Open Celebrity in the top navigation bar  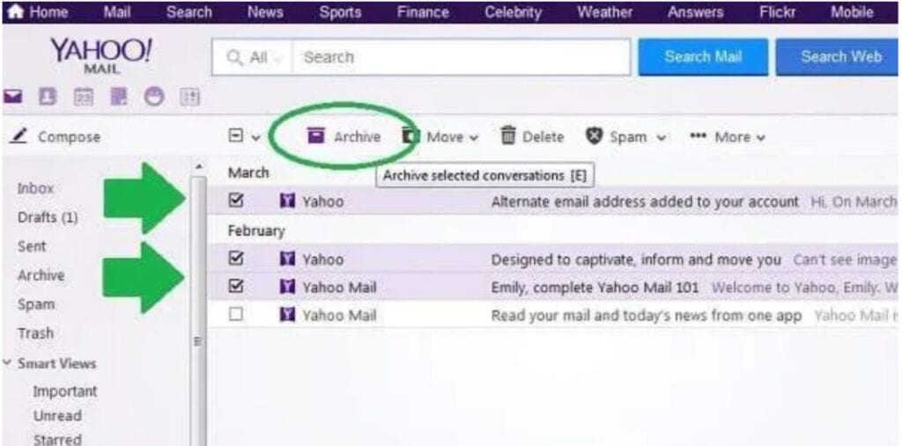pos(513,12)
